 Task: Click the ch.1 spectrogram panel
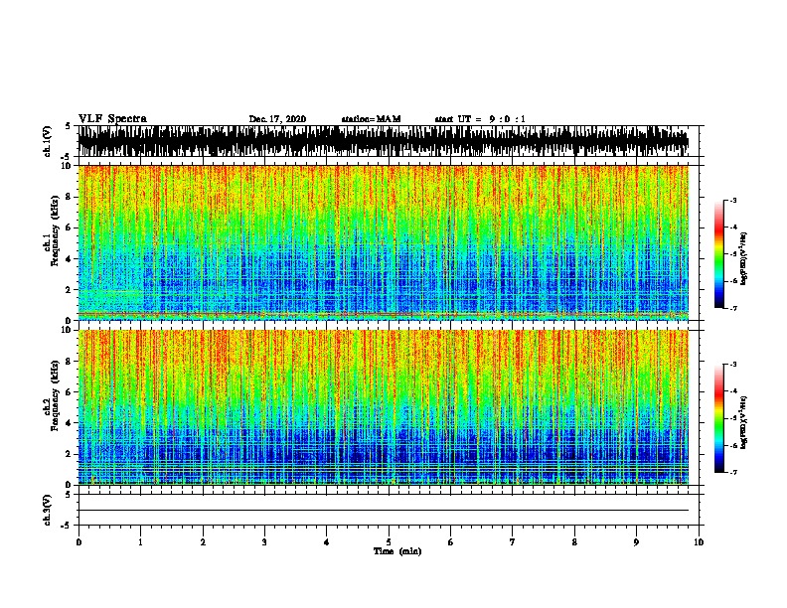pos(384,242)
